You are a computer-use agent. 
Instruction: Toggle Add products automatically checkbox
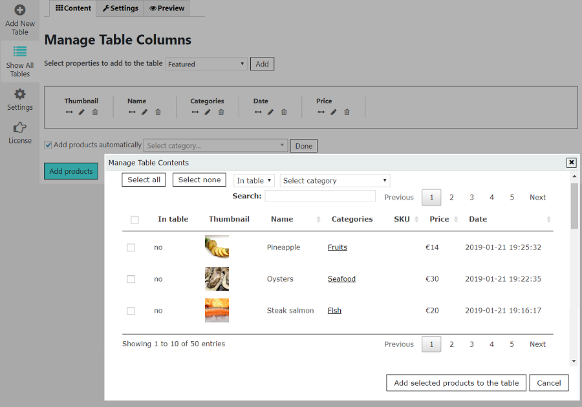click(x=48, y=145)
